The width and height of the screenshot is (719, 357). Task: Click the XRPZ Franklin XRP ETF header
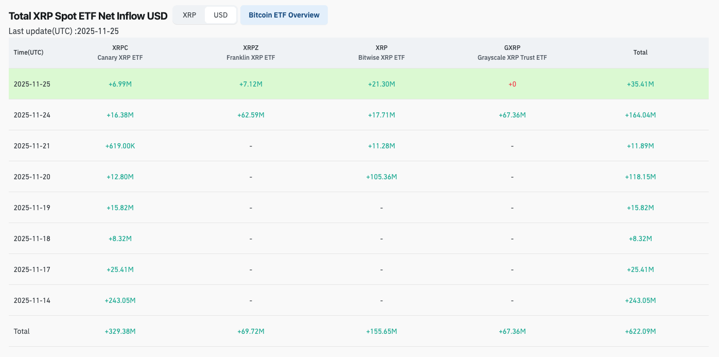click(251, 53)
